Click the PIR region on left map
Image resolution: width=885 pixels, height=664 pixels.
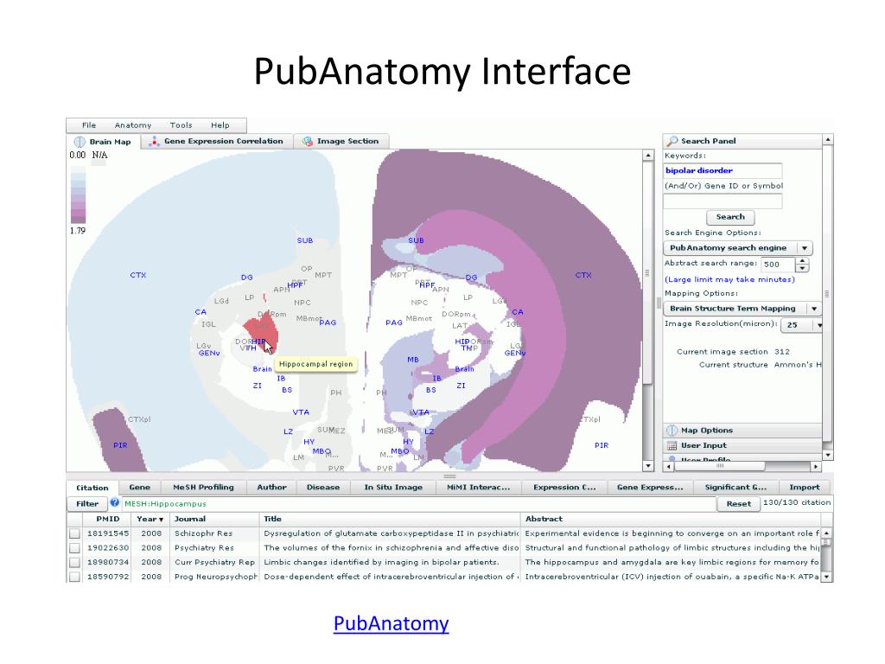click(x=119, y=440)
